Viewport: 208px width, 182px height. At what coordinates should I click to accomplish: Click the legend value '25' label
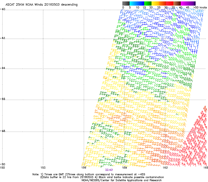point(159,7)
